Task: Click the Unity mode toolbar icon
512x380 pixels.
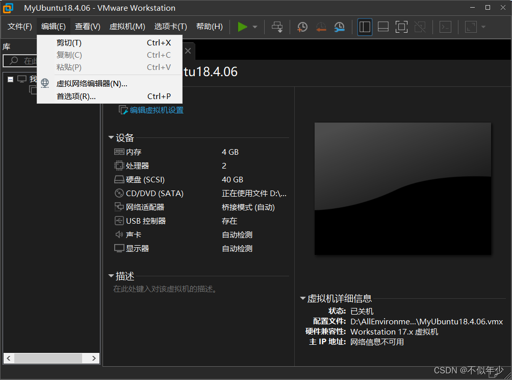Action: click(420, 27)
